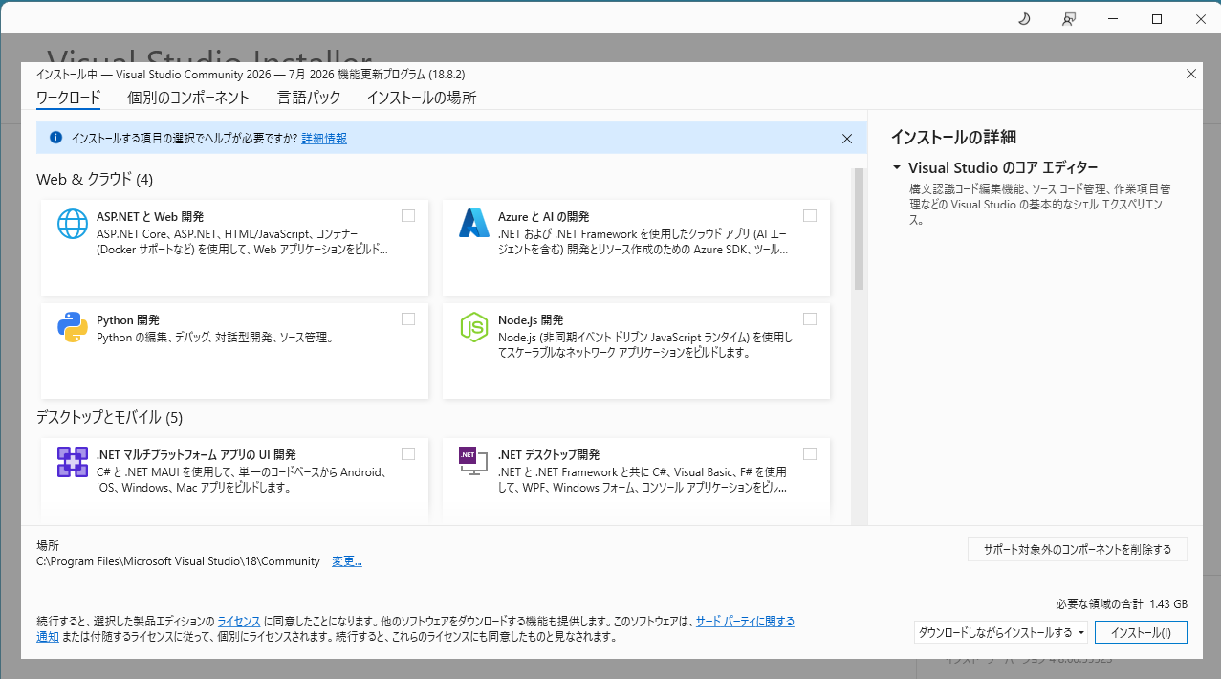The image size is (1221, 679).
Task: Toggle dark theme with the moon icon
Action: tap(1023, 19)
